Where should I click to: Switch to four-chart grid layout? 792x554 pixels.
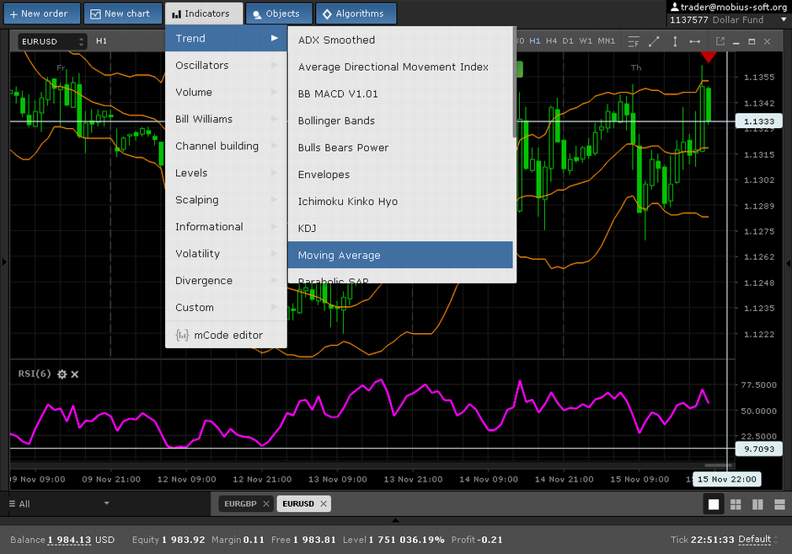736,504
